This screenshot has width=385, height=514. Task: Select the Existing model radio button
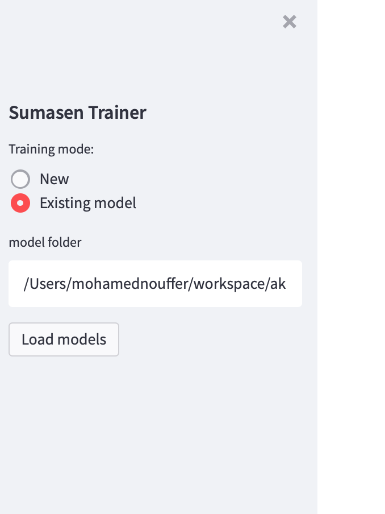(x=20, y=203)
